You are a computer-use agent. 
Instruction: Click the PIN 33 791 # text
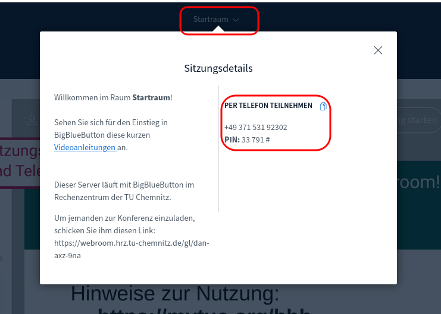pyautogui.click(x=247, y=139)
